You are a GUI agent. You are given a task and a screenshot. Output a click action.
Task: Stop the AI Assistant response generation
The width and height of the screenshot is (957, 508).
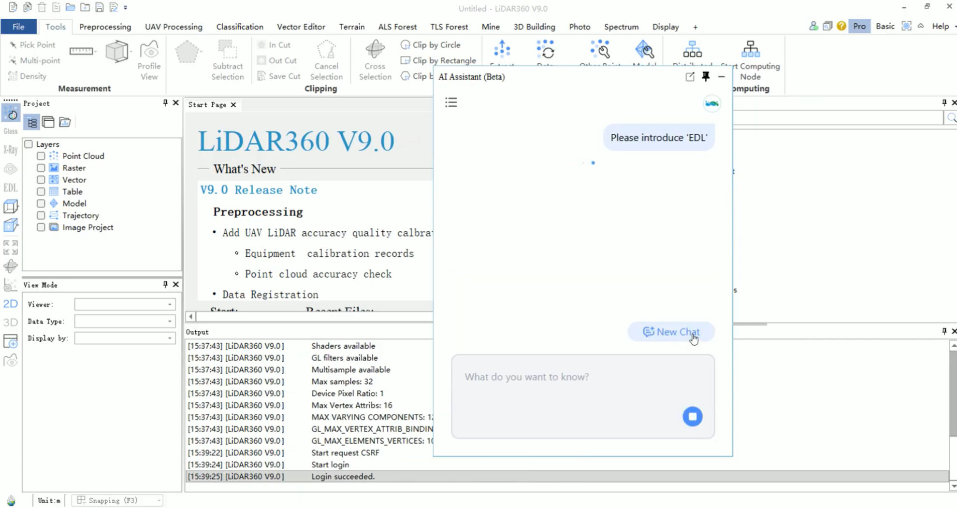[692, 416]
